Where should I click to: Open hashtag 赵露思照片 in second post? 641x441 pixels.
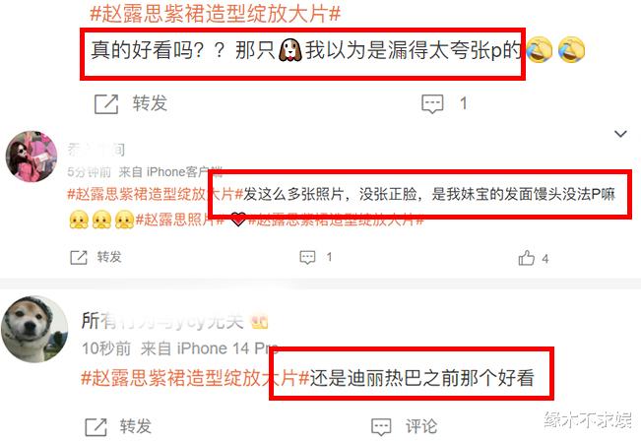(x=180, y=220)
